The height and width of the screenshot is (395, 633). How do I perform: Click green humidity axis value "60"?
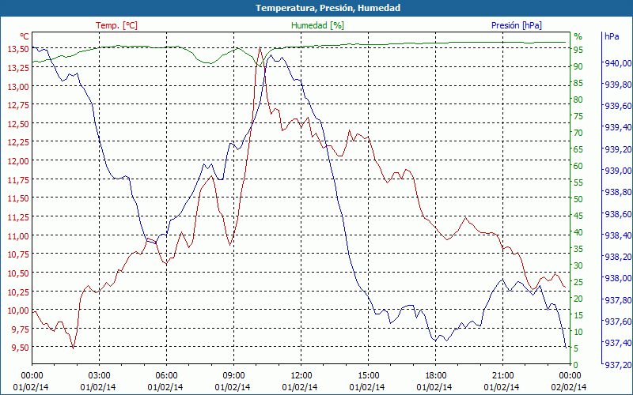[x=578, y=166]
